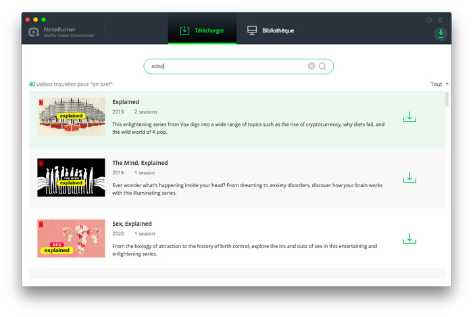
Task: Download The Mind, Explained series
Action: click(x=409, y=178)
